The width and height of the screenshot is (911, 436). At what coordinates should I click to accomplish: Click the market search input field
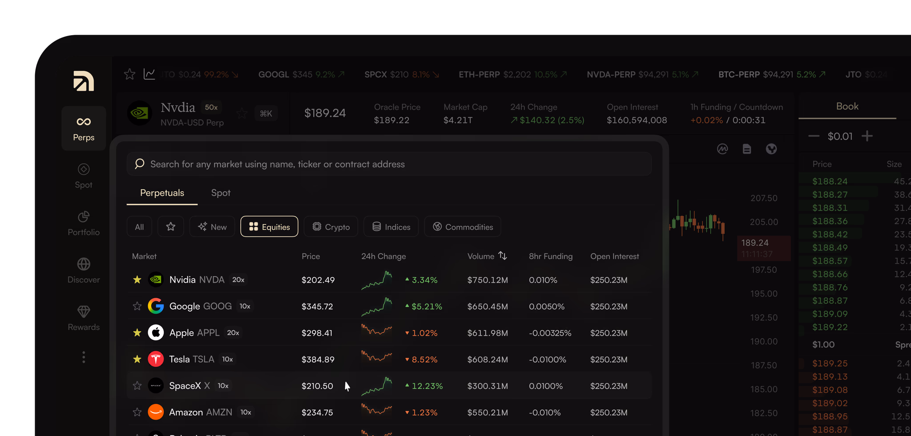(x=389, y=164)
